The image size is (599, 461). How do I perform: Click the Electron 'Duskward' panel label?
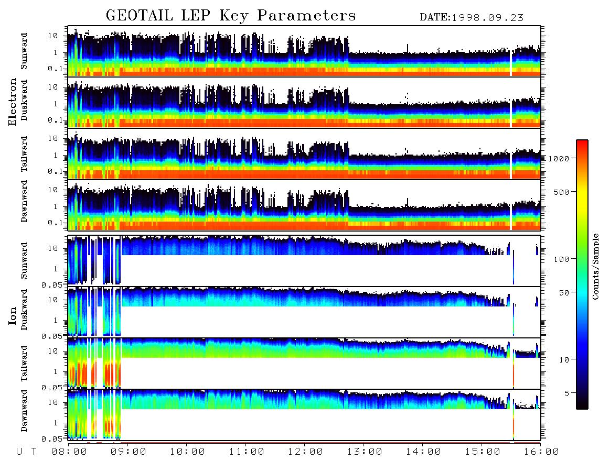[24, 101]
